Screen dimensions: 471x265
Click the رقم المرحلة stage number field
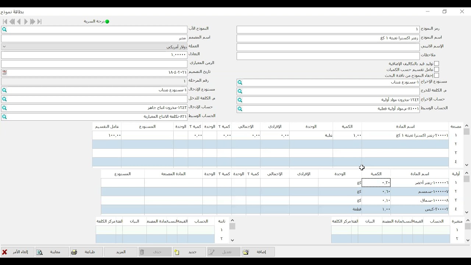tap(94, 81)
